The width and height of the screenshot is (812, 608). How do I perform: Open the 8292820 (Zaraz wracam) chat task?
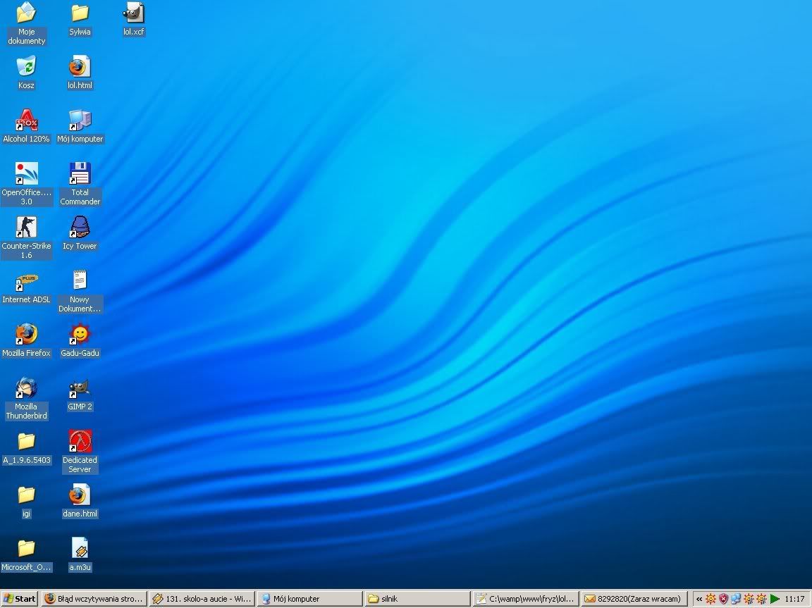point(634,599)
